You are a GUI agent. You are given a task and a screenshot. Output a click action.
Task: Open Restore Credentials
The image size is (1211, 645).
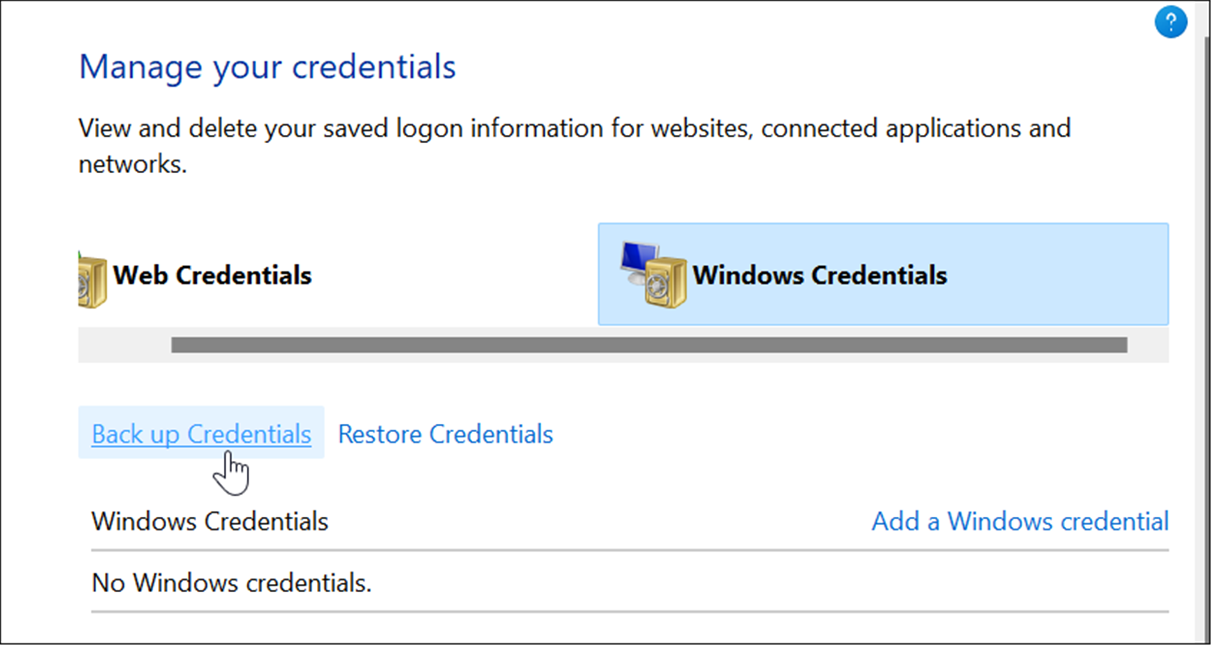click(445, 433)
